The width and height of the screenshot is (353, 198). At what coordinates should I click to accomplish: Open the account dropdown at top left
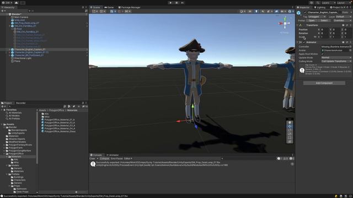(7, 3)
